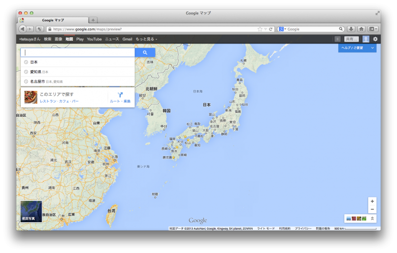397x253 pixels.
Task: Click the ルート・乗換 directions link
Action: pyautogui.click(x=120, y=101)
